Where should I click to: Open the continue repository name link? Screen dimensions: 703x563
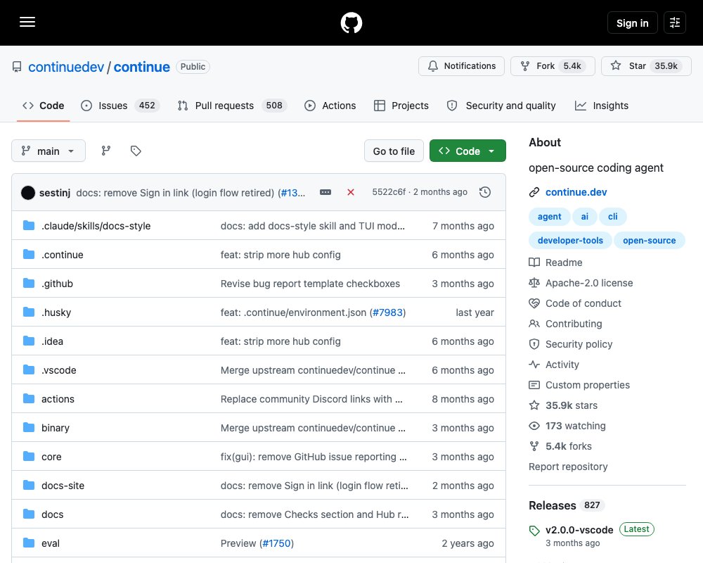coord(142,67)
